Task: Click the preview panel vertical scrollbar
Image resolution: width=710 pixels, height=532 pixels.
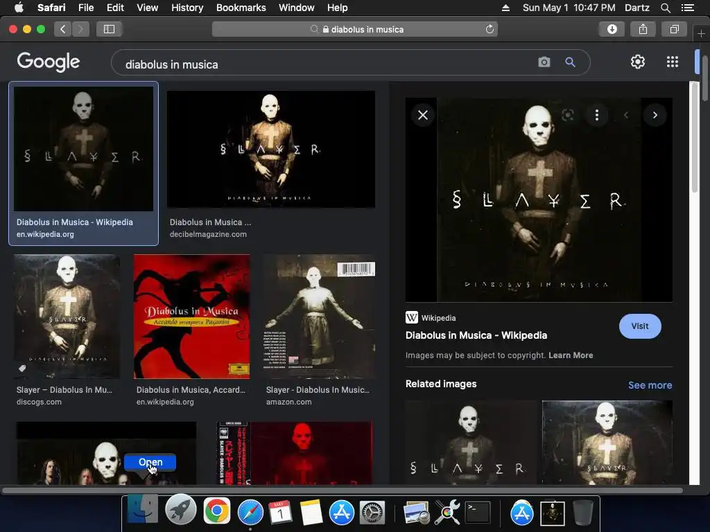Action: point(695,138)
